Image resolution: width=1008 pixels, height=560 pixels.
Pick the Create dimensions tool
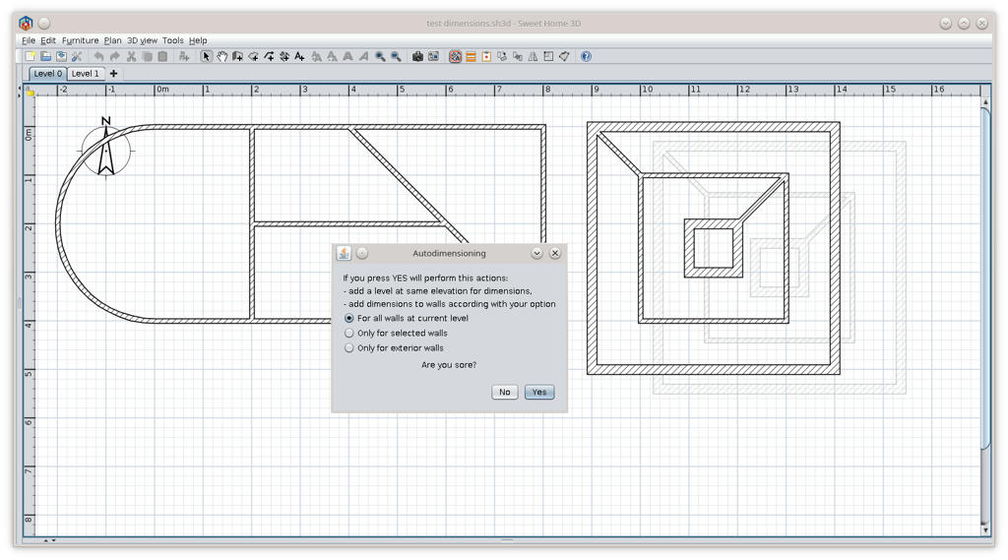(x=283, y=57)
